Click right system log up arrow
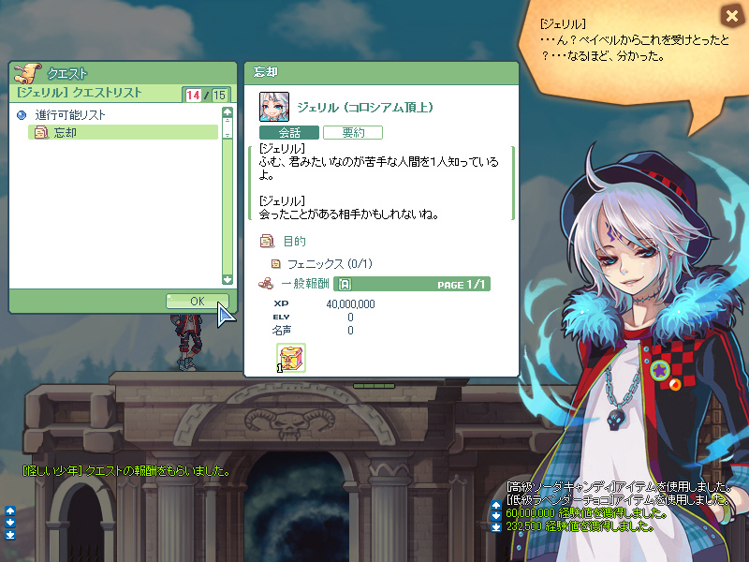The image size is (749, 562). 496,505
